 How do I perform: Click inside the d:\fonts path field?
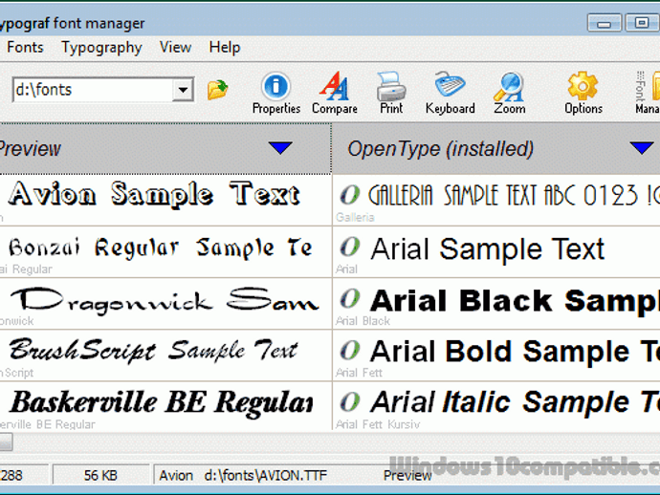click(x=93, y=89)
